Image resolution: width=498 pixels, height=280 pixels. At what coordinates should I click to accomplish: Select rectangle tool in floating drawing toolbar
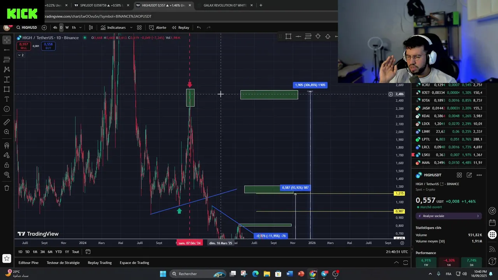(x=288, y=36)
